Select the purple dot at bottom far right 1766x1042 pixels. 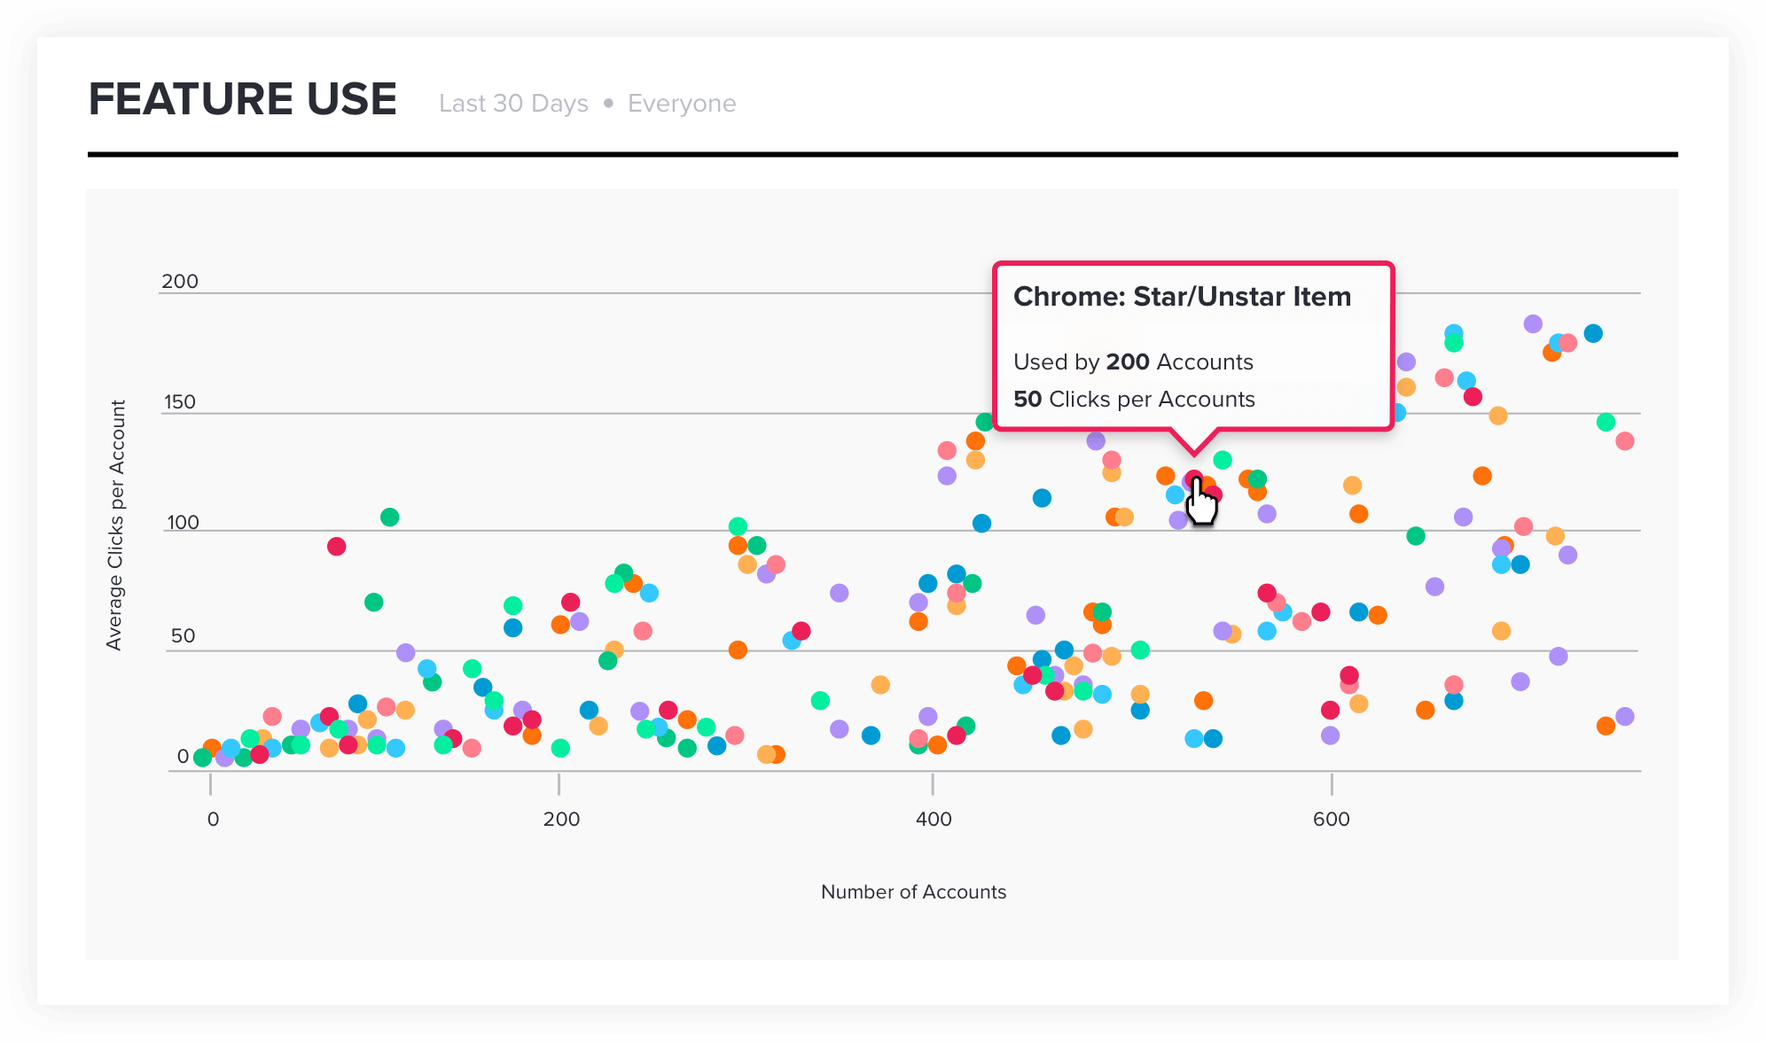click(x=1624, y=716)
